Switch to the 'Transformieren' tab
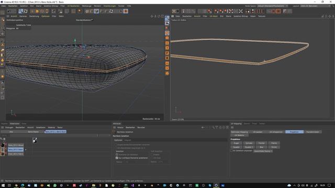This screenshot has width=335, height=188. [x=312, y=132]
